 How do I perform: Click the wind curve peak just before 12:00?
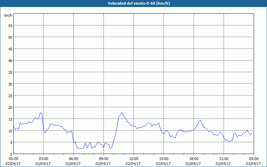122,113
